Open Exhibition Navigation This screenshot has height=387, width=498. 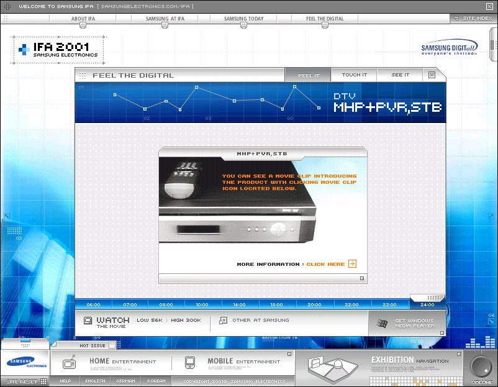pos(410,360)
